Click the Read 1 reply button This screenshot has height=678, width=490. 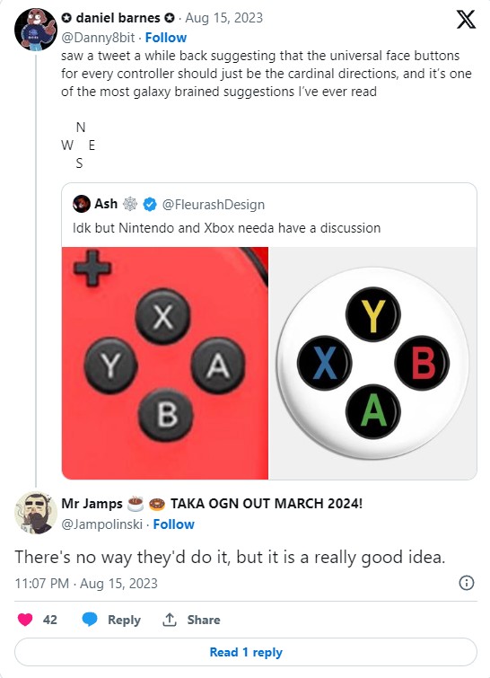pyautogui.click(x=245, y=652)
